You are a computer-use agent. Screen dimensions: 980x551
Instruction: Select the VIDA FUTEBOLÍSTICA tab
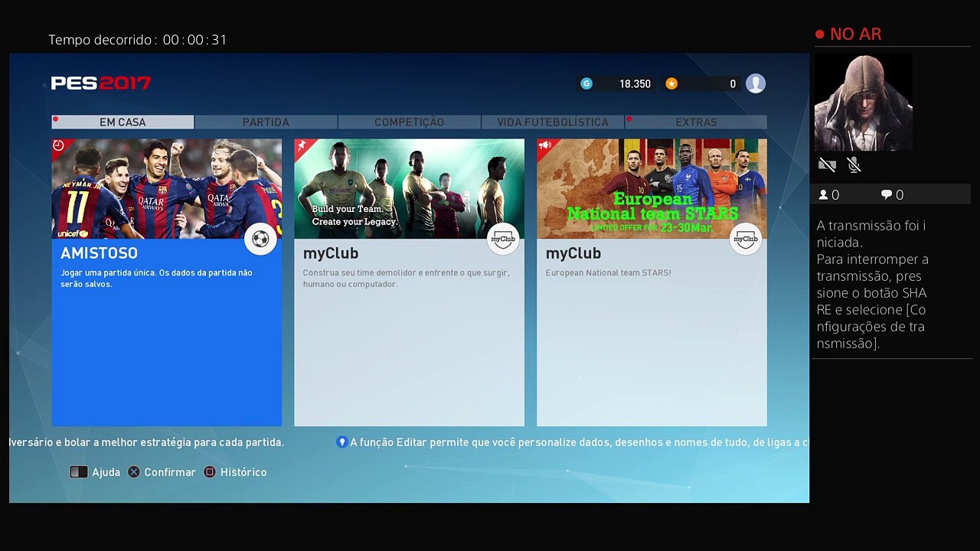click(x=553, y=122)
